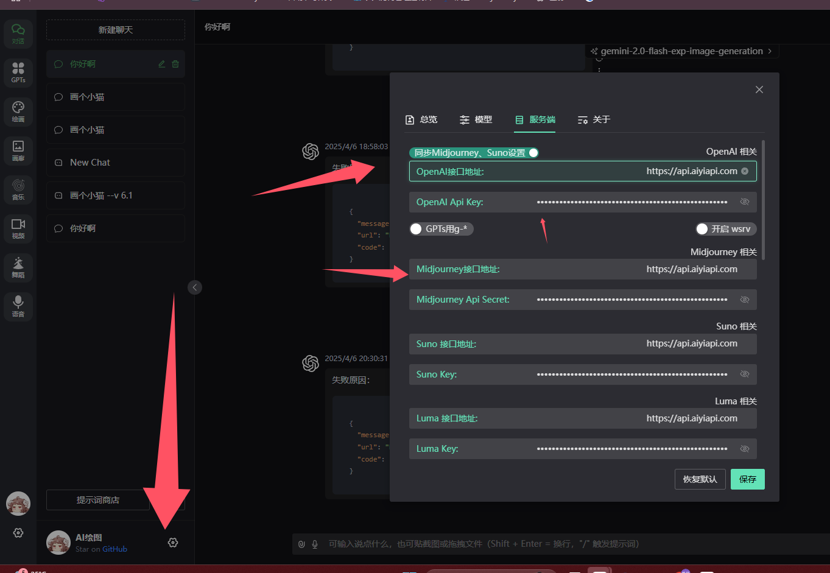830x573 pixels.
Task: Switch to the 模型 tab
Action: tap(476, 119)
